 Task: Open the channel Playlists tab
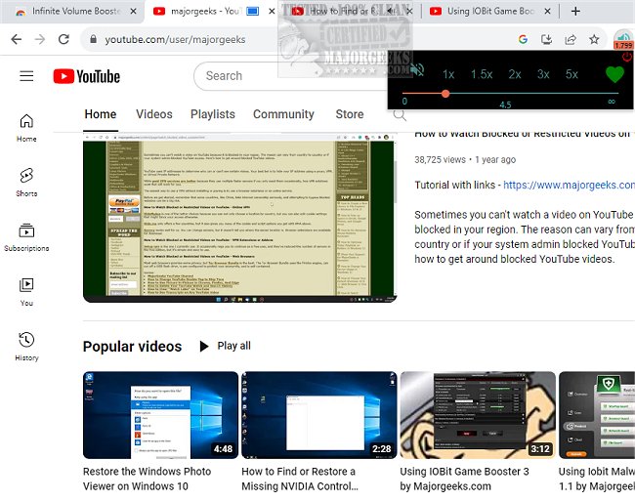(x=213, y=114)
